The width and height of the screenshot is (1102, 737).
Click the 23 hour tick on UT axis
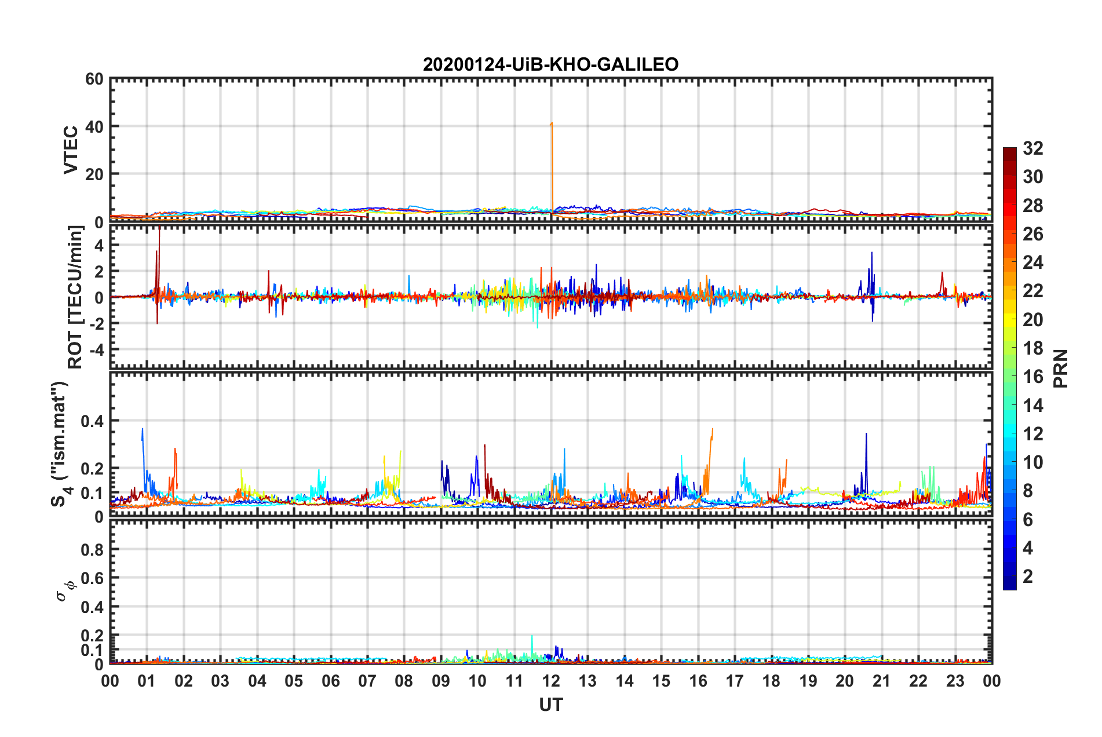coord(955,681)
